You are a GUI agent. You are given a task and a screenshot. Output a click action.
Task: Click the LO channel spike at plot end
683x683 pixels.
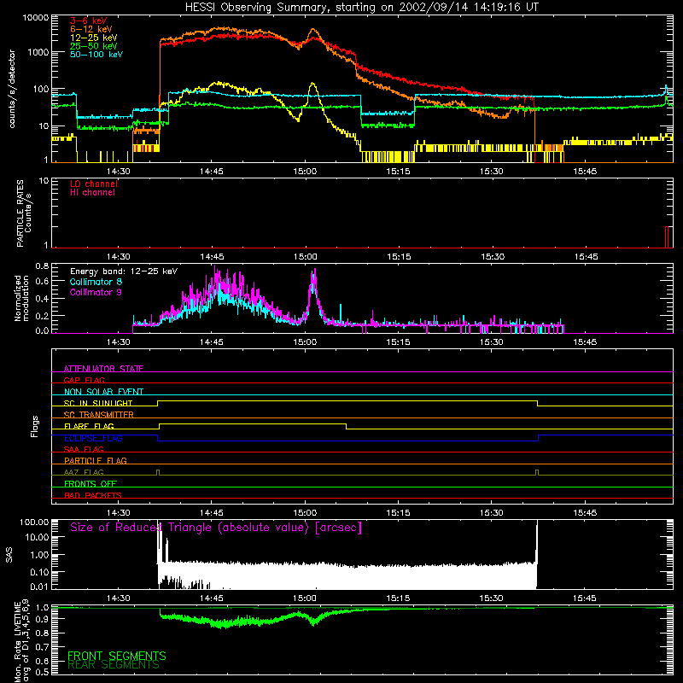667,237
